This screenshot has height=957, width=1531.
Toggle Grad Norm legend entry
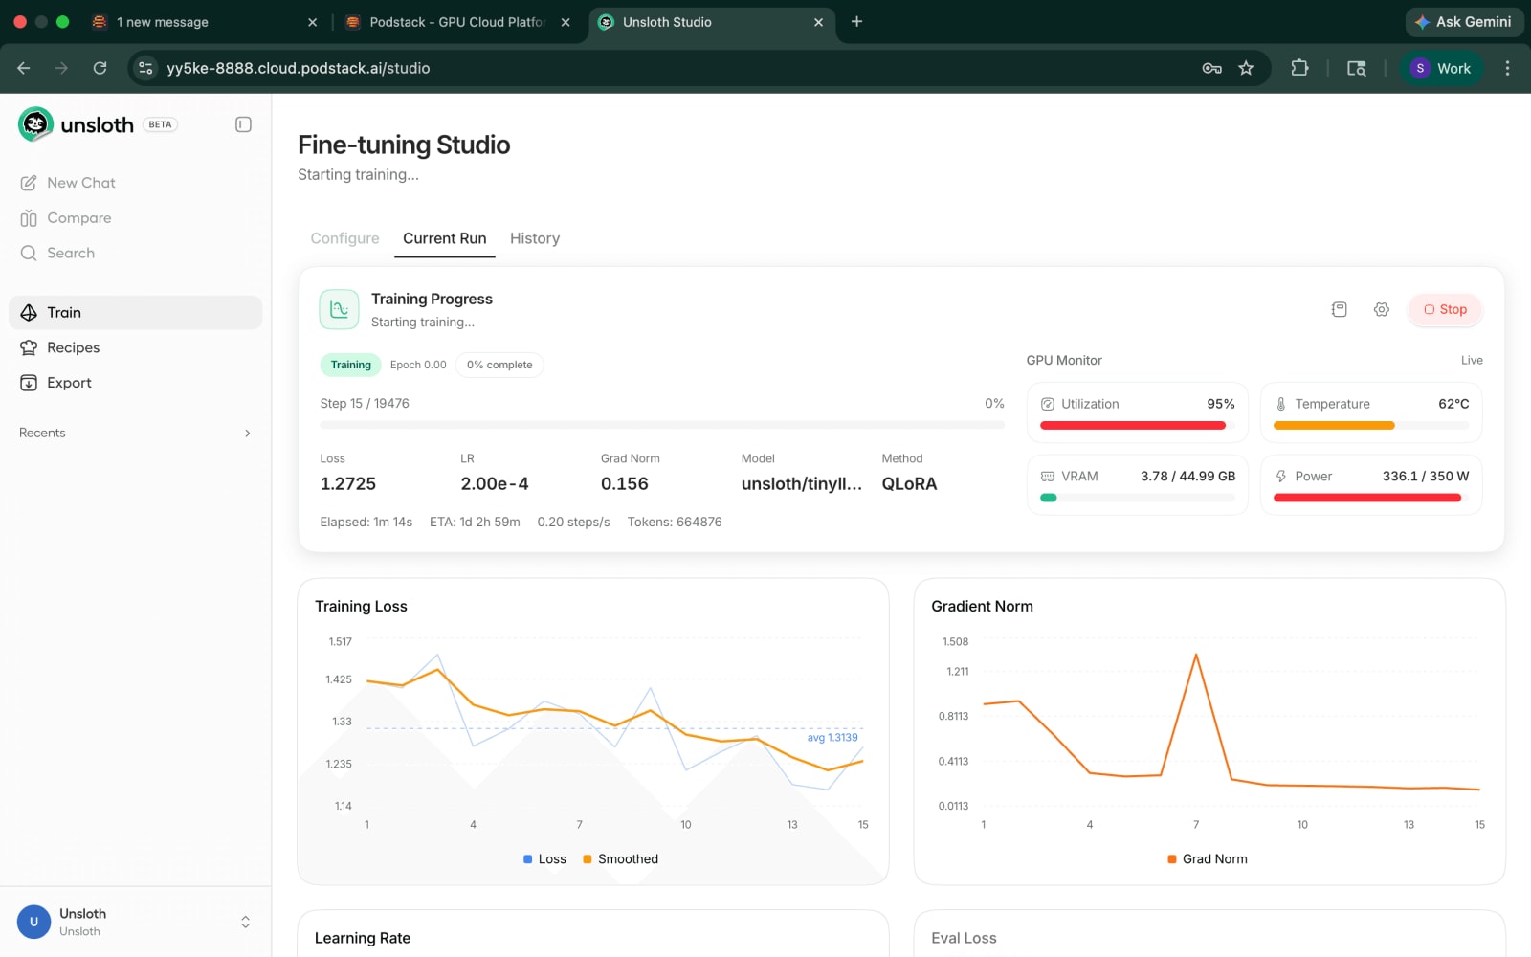1208,858
